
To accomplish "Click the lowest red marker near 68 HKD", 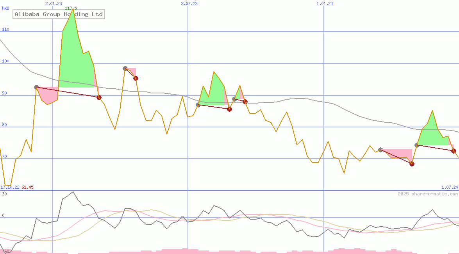I will tap(412, 164).
